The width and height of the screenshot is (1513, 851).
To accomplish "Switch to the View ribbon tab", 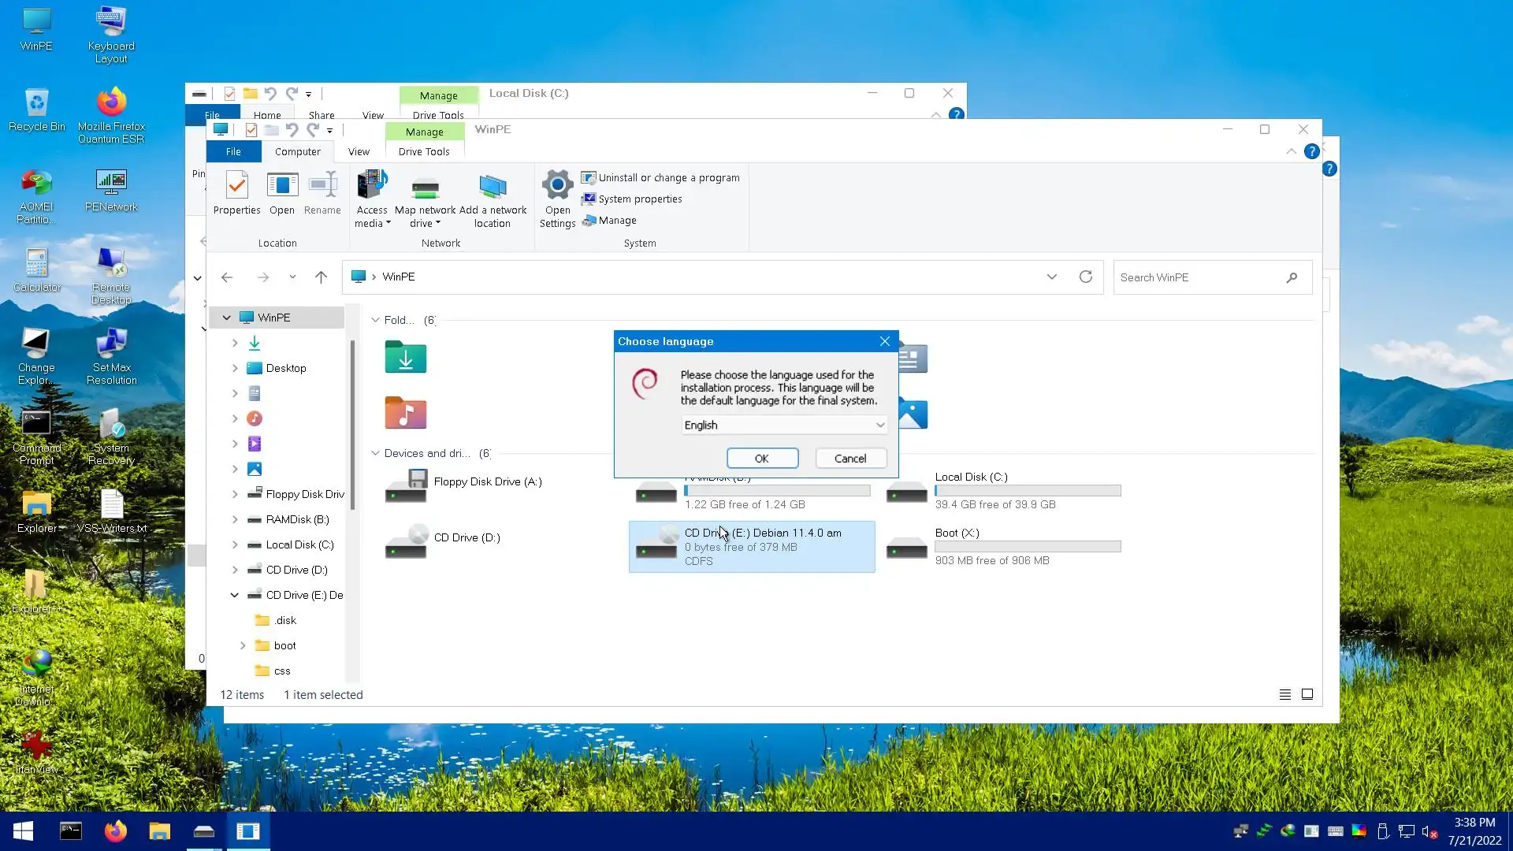I will (x=359, y=151).
